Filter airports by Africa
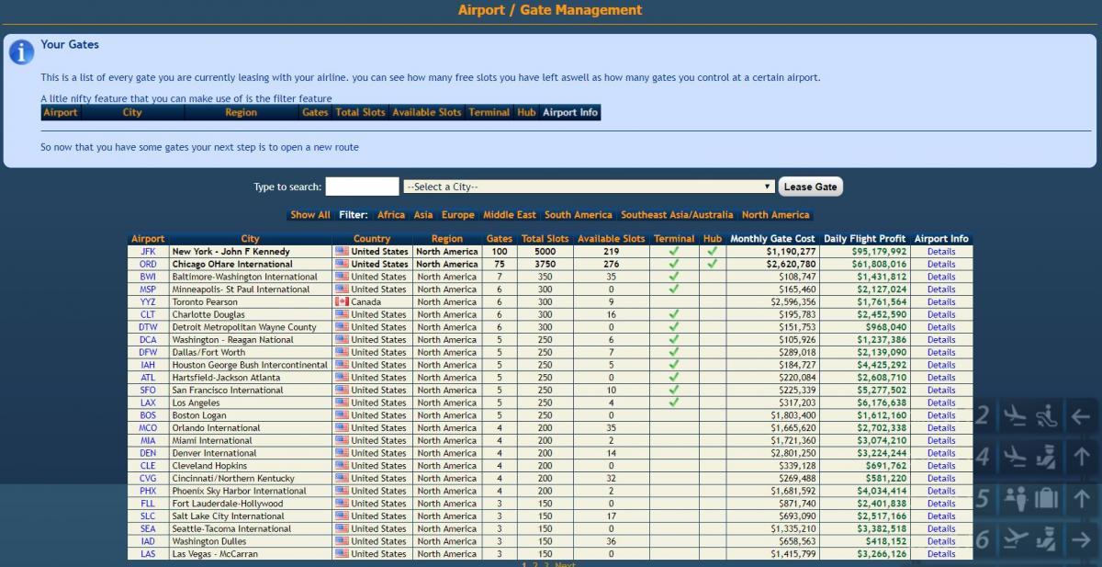The image size is (1102, 567). (x=391, y=215)
